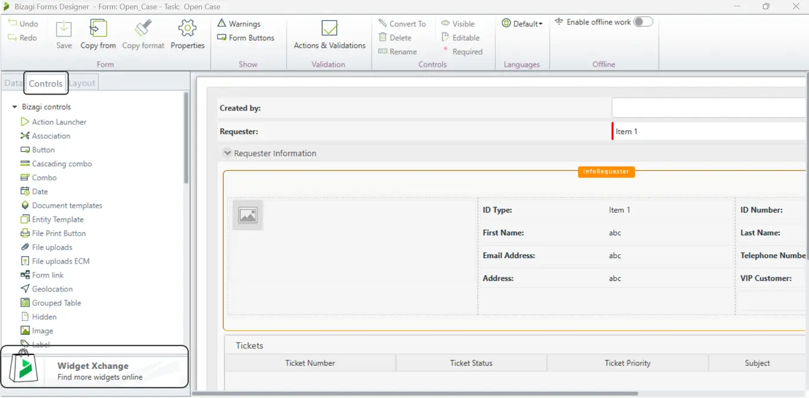Switch to the Layout tab
809x398 pixels.
coord(82,83)
